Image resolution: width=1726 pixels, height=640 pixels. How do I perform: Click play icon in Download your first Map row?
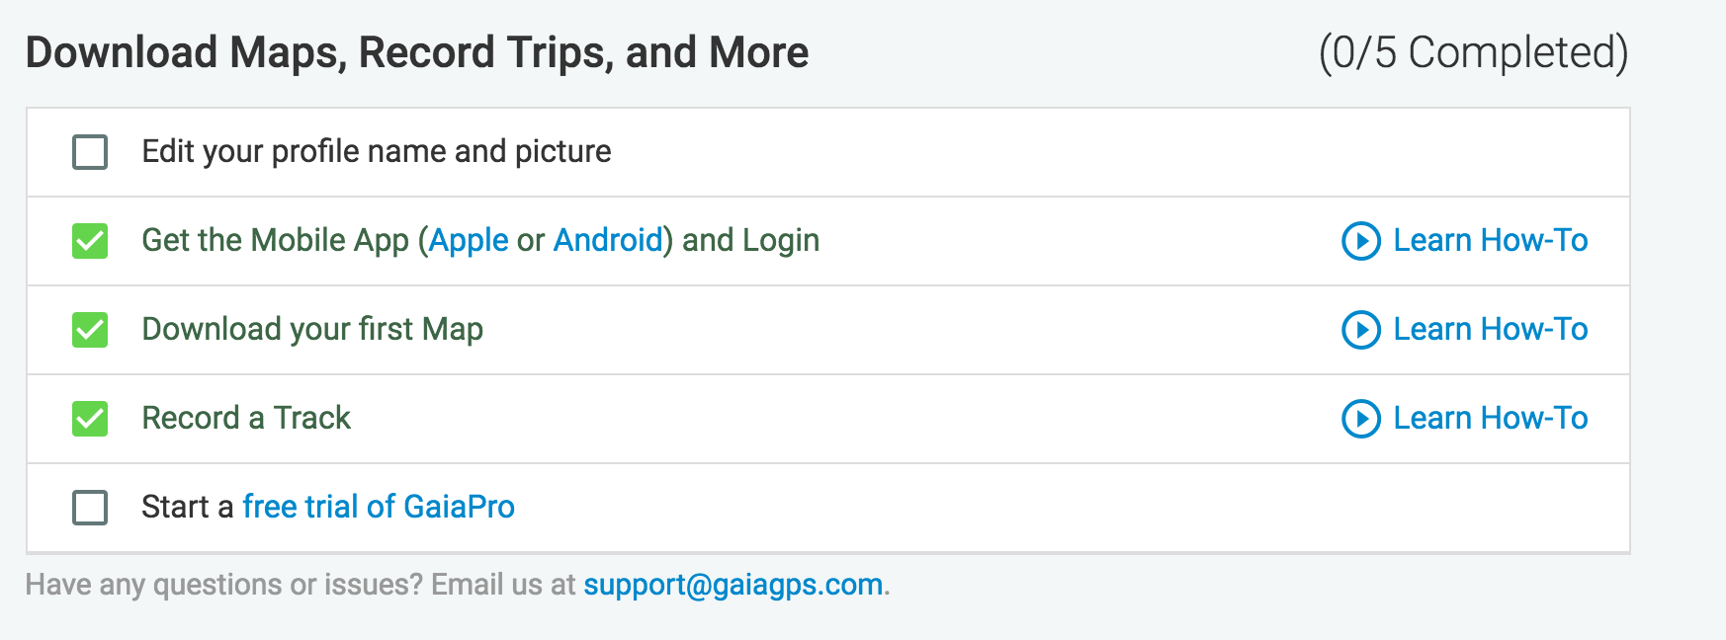(1360, 330)
